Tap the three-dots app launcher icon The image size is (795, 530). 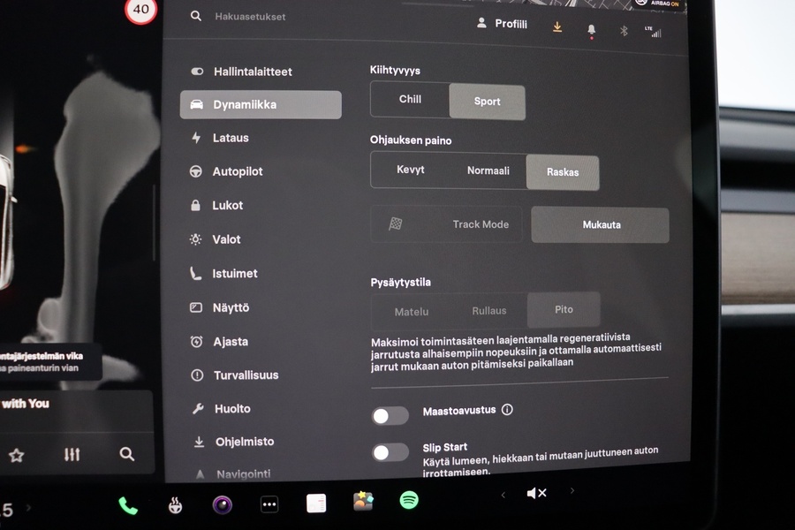coord(269,504)
